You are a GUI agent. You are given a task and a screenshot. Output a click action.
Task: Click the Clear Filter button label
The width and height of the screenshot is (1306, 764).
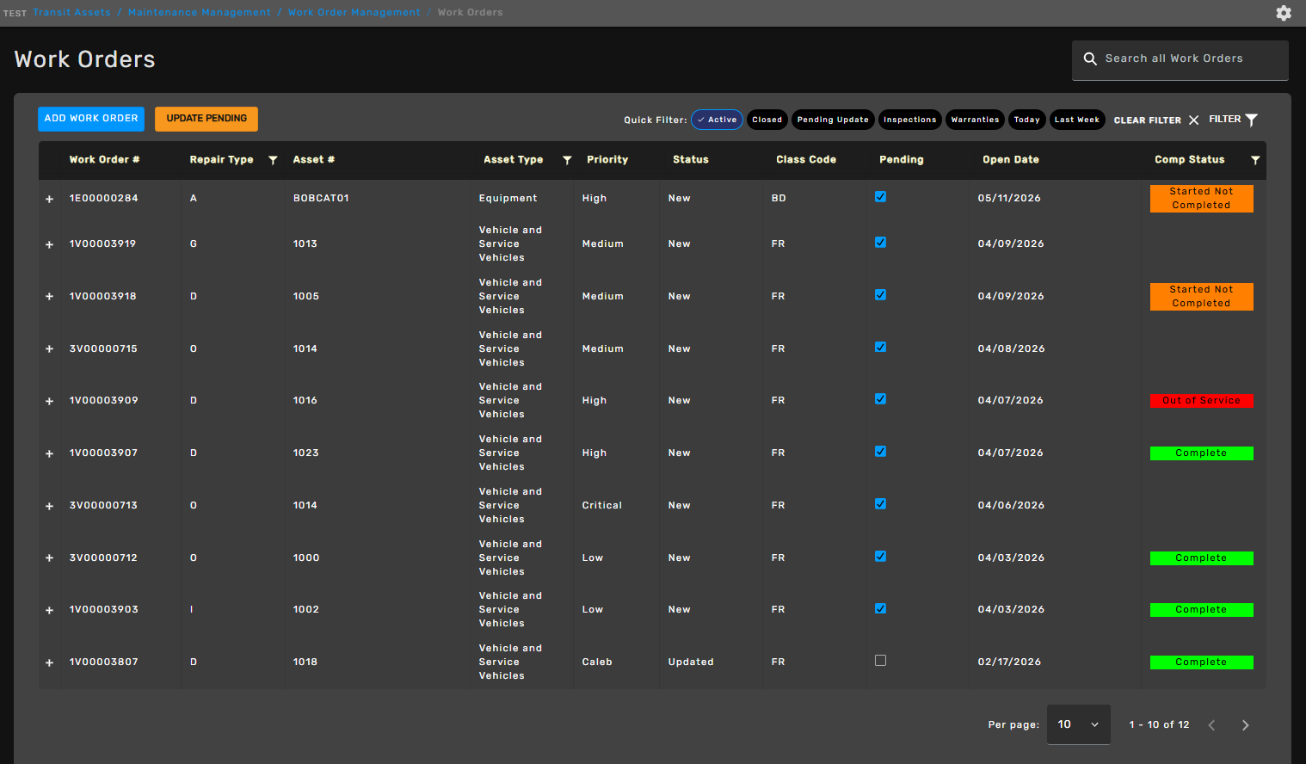1148,120
